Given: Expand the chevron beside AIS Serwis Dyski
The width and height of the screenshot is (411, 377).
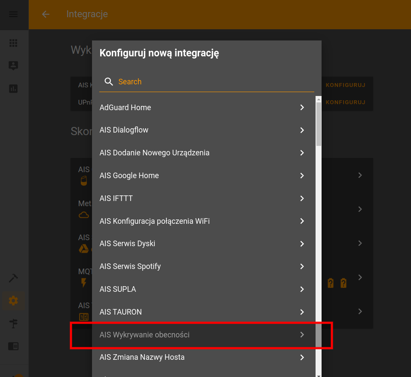Looking at the screenshot, I should coord(302,244).
